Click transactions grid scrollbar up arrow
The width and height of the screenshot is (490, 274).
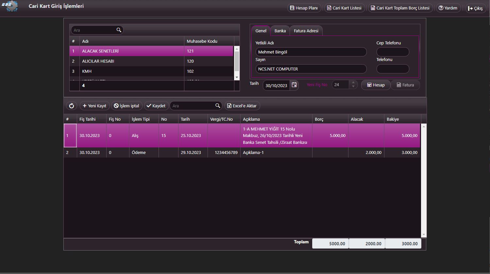(424, 126)
